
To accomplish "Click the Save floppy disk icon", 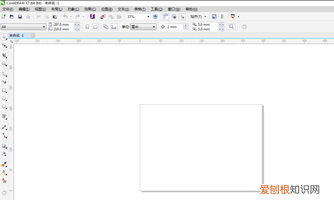I will 20,17.
